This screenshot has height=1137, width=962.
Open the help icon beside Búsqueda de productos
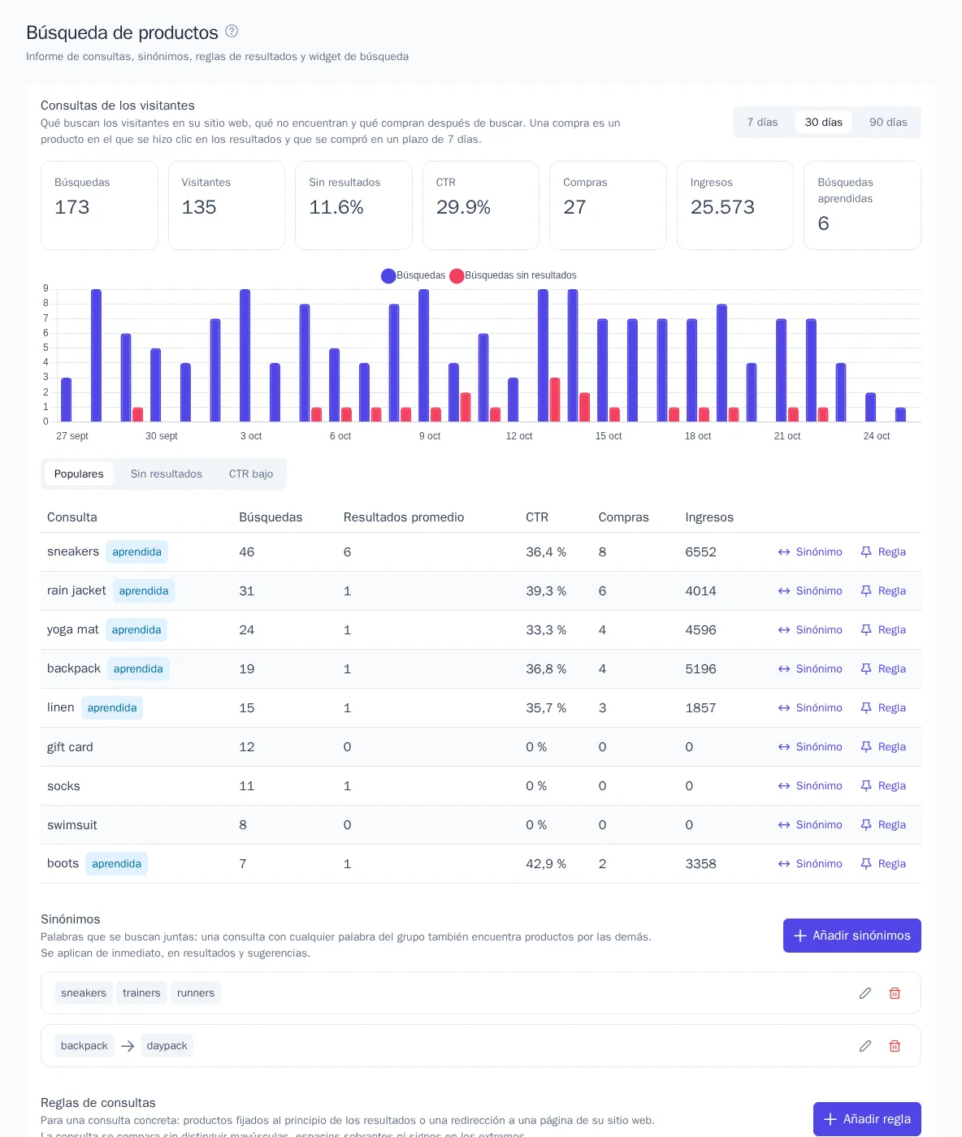click(232, 31)
